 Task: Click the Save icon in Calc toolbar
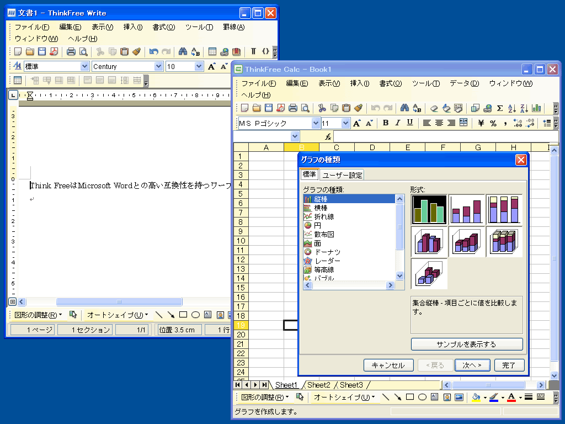pyautogui.click(x=269, y=108)
